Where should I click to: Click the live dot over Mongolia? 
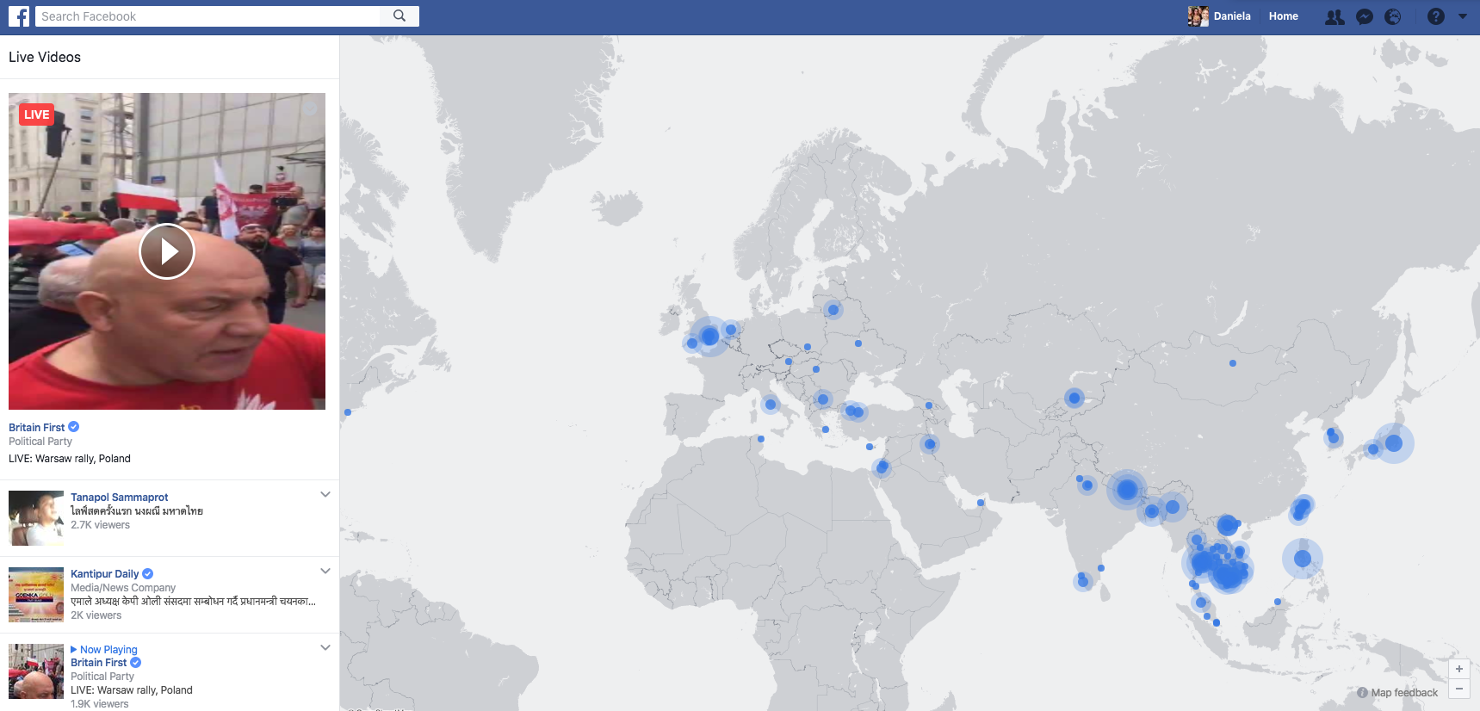pyautogui.click(x=1233, y=363)
